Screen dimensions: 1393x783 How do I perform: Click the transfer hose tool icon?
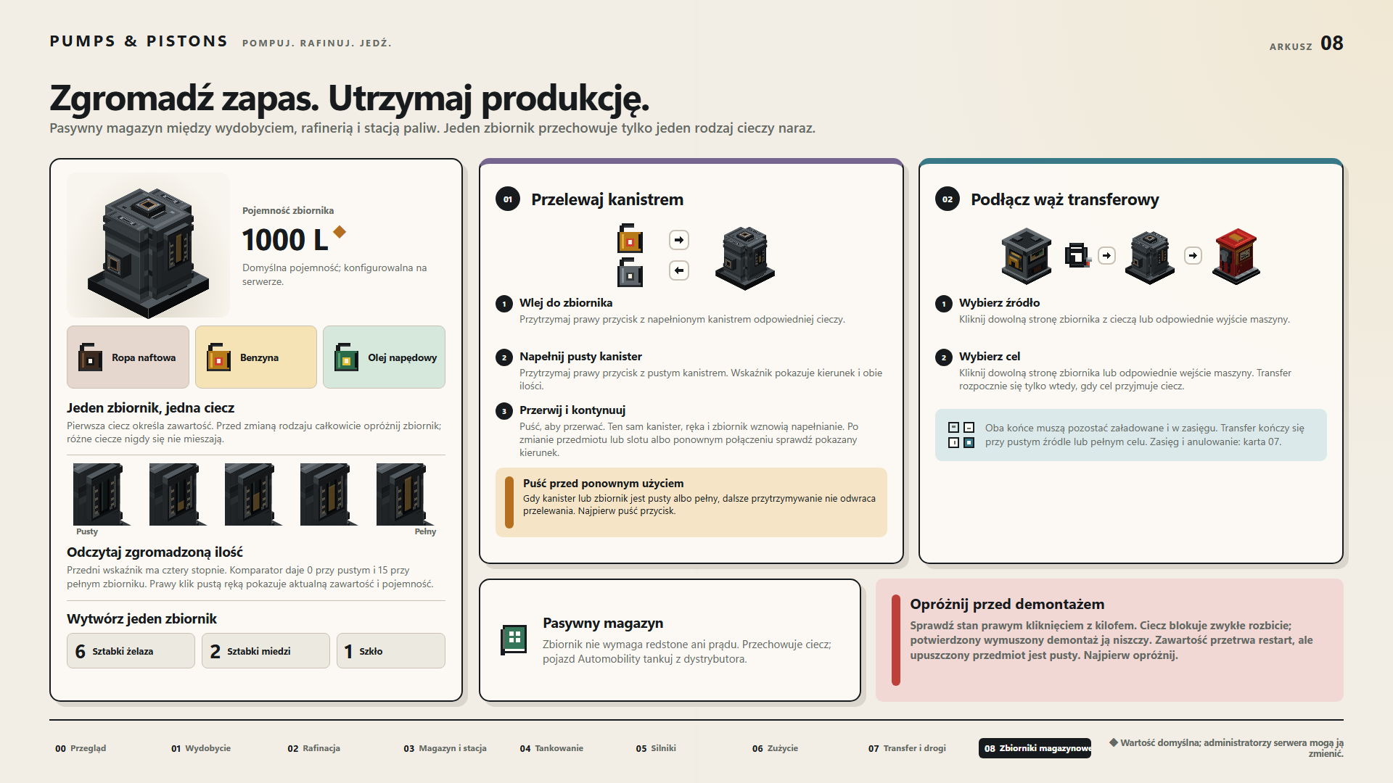click(x=1078, y=255)
